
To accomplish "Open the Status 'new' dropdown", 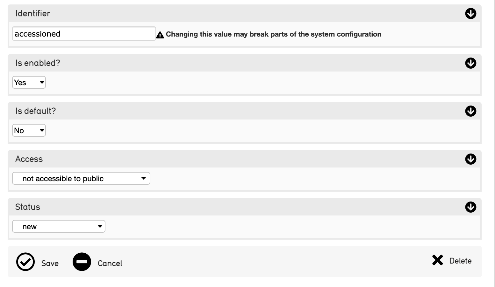I will click(x=59, y=227).
